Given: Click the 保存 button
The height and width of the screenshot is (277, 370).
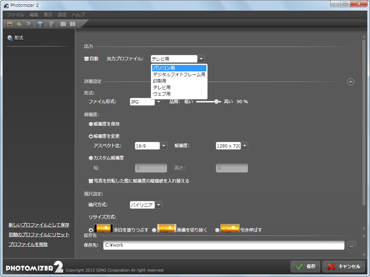Looking at the screenshot, I should pyautogui.click(x=305, y=267).
